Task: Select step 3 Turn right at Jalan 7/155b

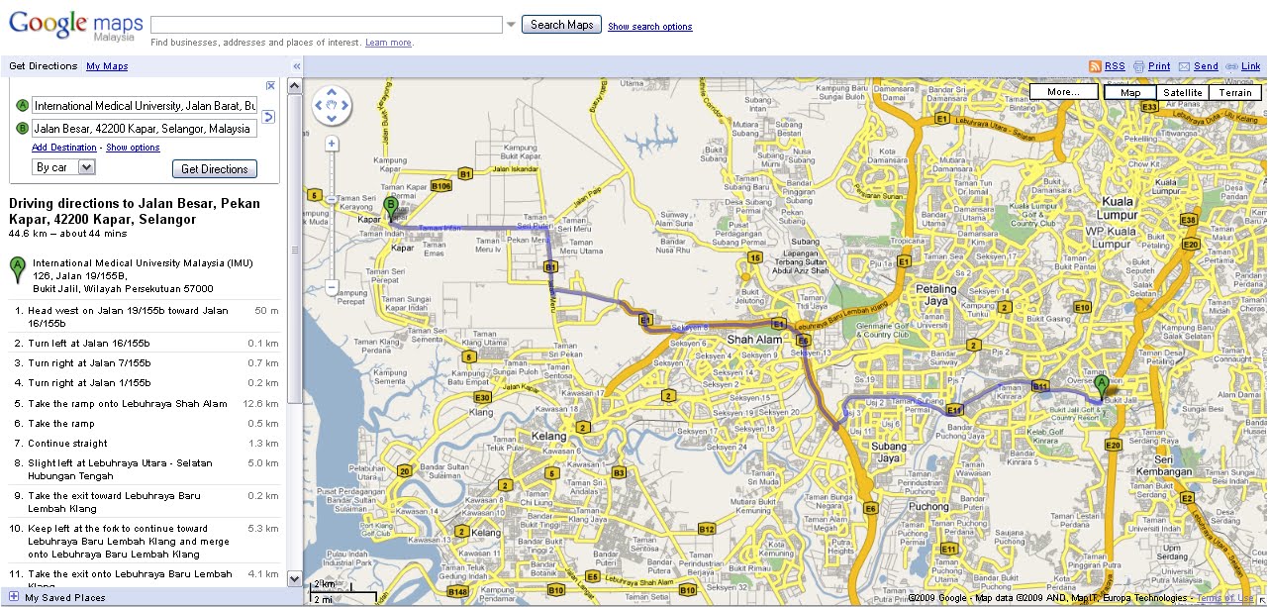Action: [x=145, y=363]
